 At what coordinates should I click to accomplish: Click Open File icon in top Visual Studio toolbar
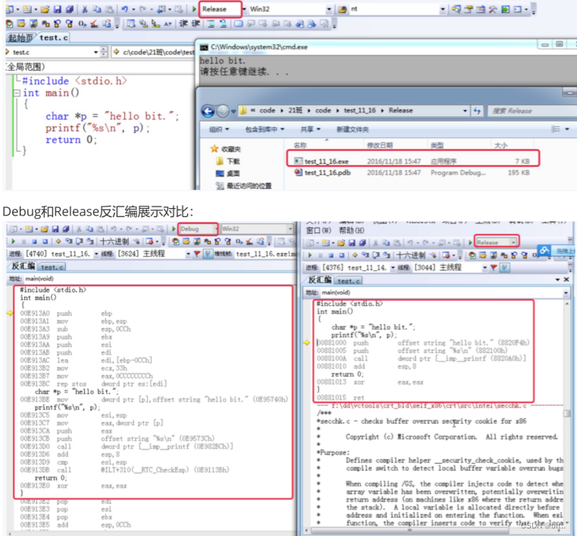45,9
